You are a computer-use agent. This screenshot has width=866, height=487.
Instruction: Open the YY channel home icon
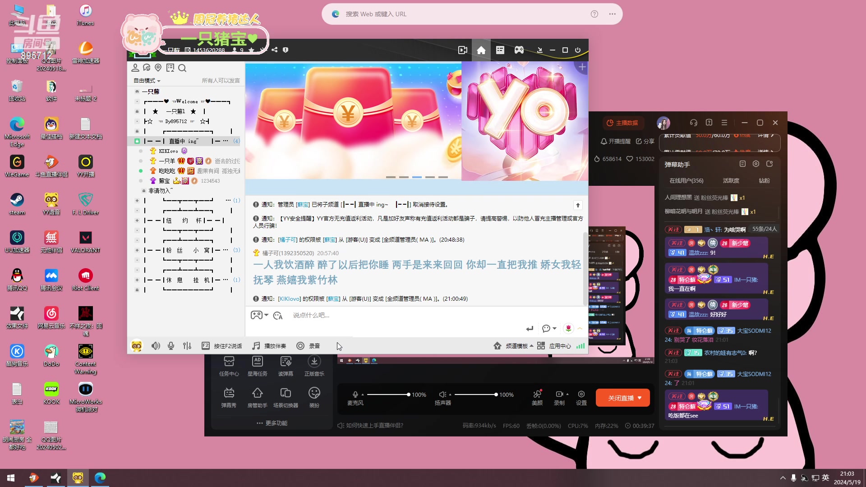pos(481,50)
